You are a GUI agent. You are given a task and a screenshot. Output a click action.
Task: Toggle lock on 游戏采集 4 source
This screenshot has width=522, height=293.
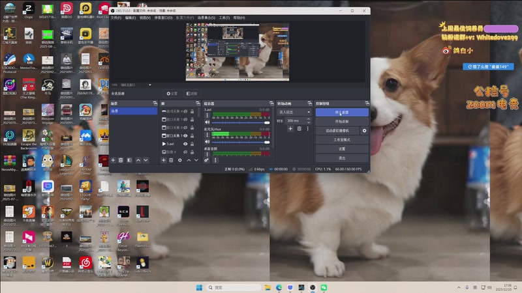pos(192,111)
